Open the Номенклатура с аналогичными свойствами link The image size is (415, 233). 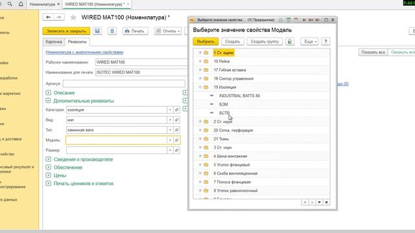[84, 52]
